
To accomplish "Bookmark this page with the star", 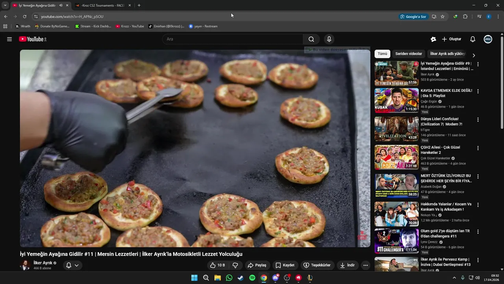I will tap(443, 17).
